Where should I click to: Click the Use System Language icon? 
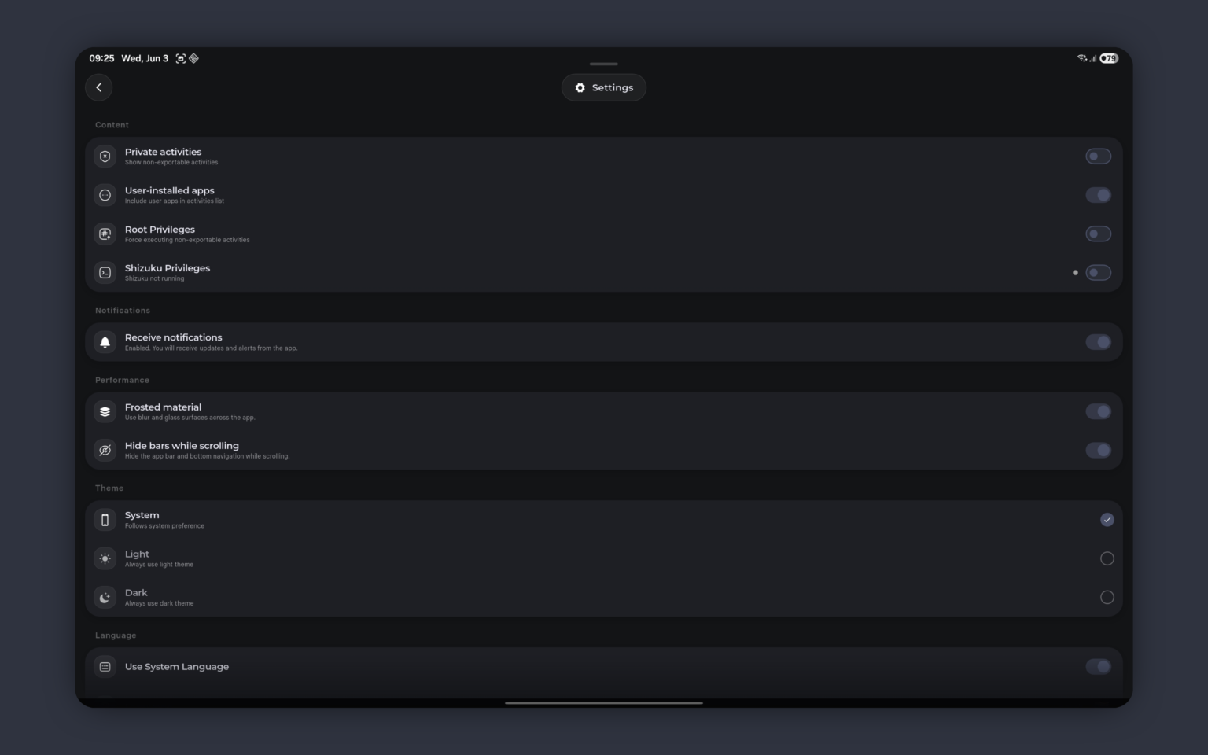click(x=105, y=667)
